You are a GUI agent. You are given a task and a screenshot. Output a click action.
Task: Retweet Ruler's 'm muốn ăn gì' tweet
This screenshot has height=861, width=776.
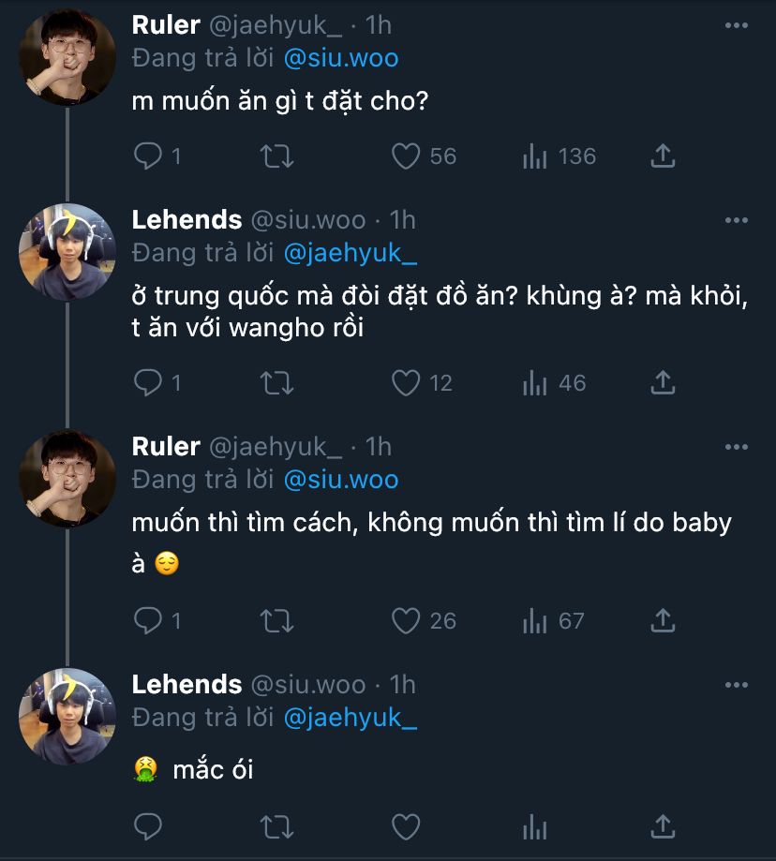pyautogui.click(x=277, y=156)
